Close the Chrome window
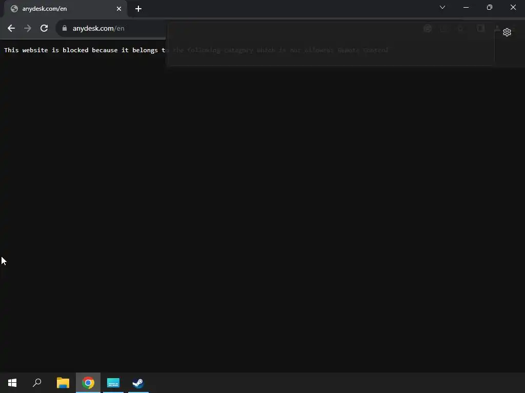525x393 pixels. [513, 7]
